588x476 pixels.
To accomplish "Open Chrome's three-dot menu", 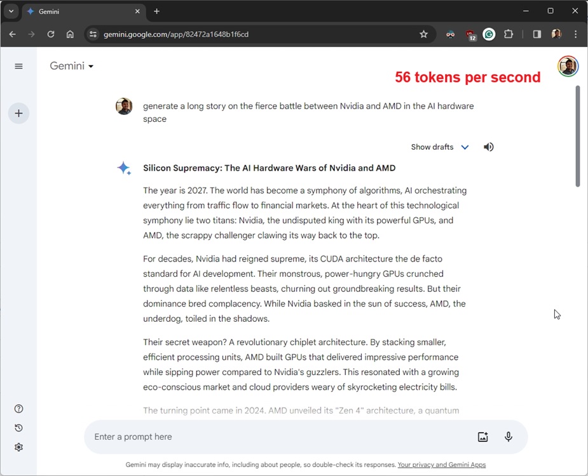I will click(x=575, y=34).
